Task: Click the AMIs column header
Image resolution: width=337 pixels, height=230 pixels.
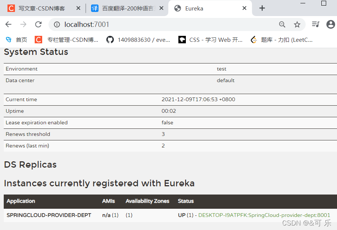Action: (109, 201)
